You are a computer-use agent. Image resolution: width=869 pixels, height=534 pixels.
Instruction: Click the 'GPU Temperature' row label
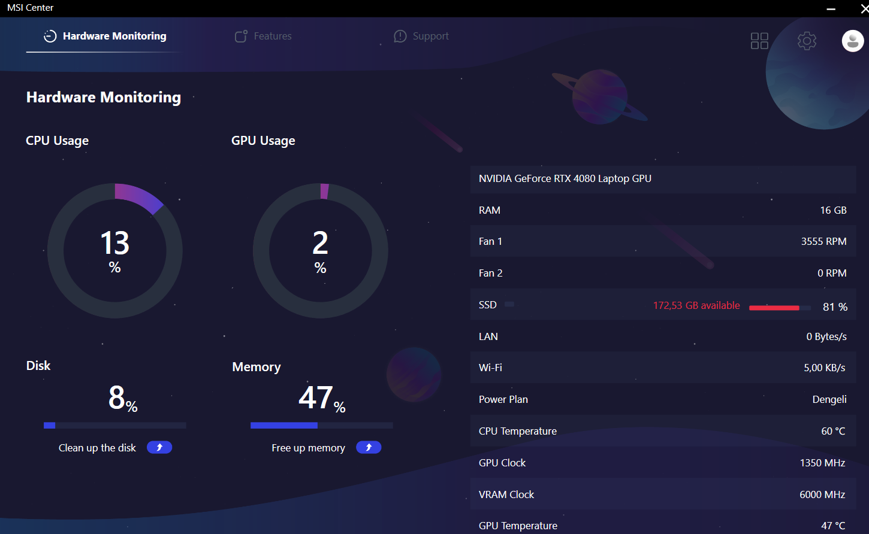pyautogui.click(x=518, y=526)
